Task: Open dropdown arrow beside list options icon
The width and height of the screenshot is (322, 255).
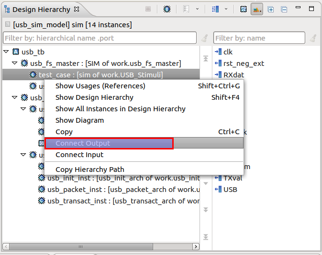Action: pos(197,9)
